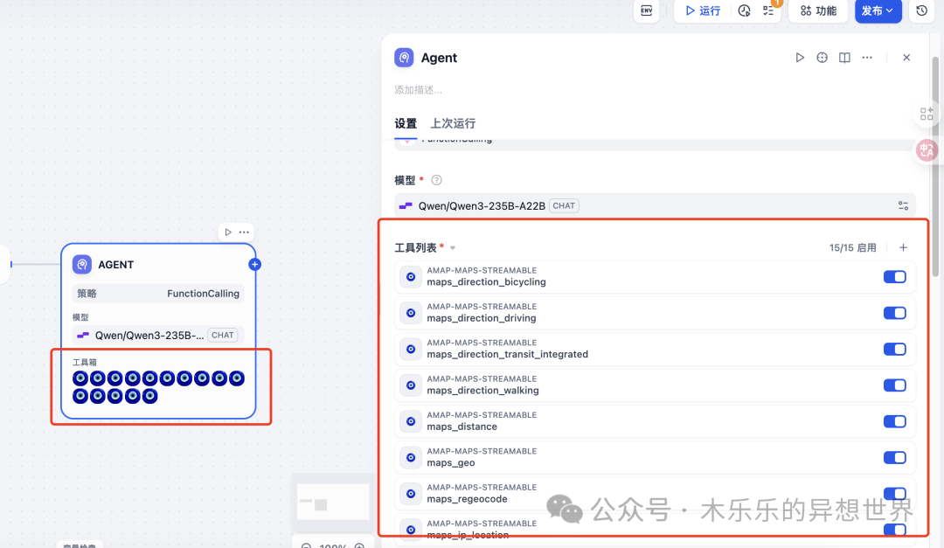
Task: Open ellipsis menu above AGENT canvas node
Action: pyautogui.click(x=244, y=232)
